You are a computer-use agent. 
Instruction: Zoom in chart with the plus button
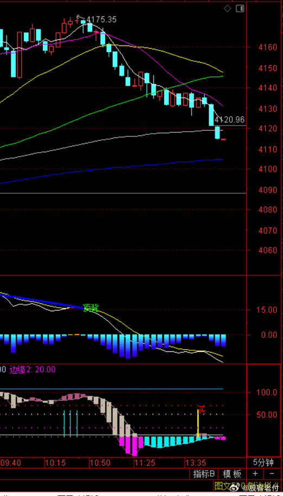[255, 474]
